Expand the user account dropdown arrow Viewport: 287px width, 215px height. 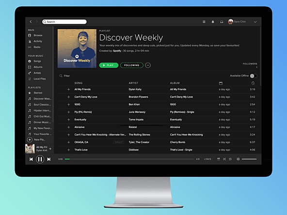click(x=255, y=22)
